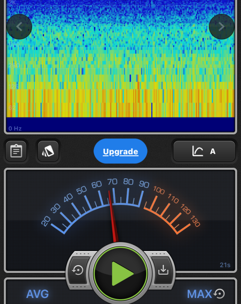Open the A frequency weighting selector
The image size is (241, 304).
tap(213, 151)
